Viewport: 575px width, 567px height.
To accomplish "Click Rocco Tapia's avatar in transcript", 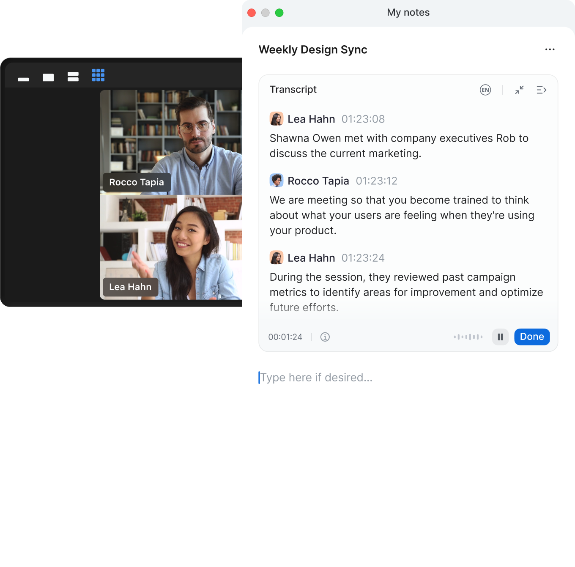I will coord(277,181).
